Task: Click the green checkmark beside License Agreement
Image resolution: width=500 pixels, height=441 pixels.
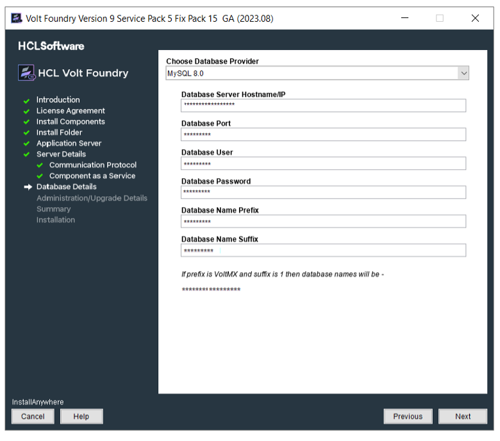Action: (27, 112)
